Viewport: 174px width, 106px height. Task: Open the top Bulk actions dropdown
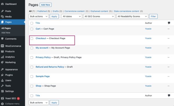tap(39, 16)
